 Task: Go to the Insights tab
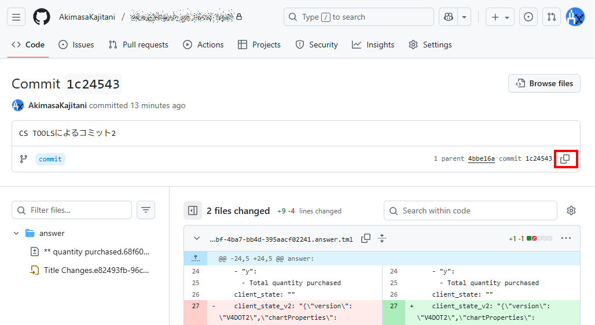pos(373,45)
